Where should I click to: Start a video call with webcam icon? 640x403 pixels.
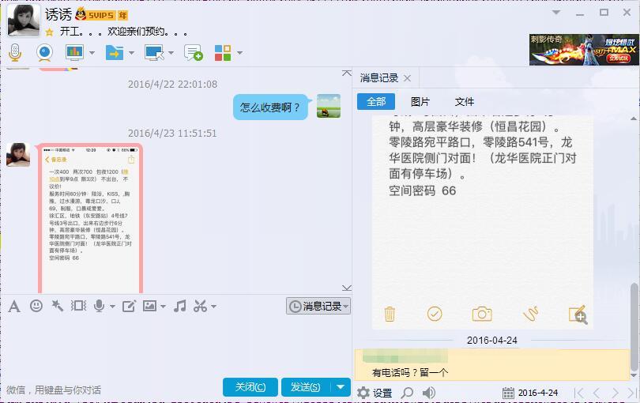click(x=44, y=53)
